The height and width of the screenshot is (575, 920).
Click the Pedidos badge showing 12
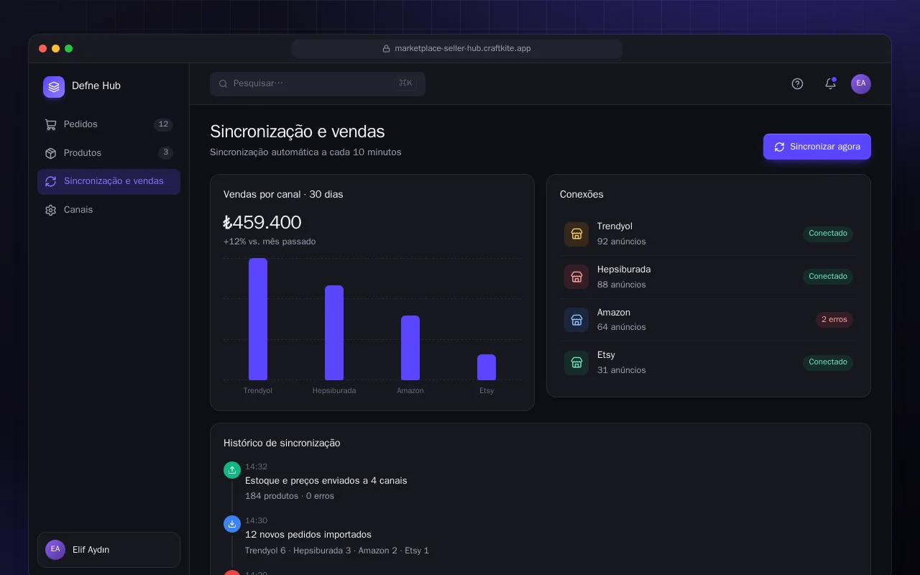[163, 124]
